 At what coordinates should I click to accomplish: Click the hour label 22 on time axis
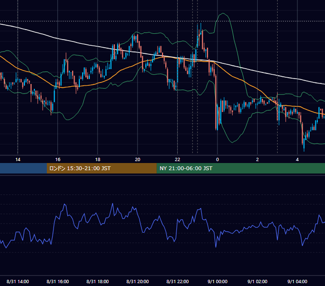(x=177, y=160)
